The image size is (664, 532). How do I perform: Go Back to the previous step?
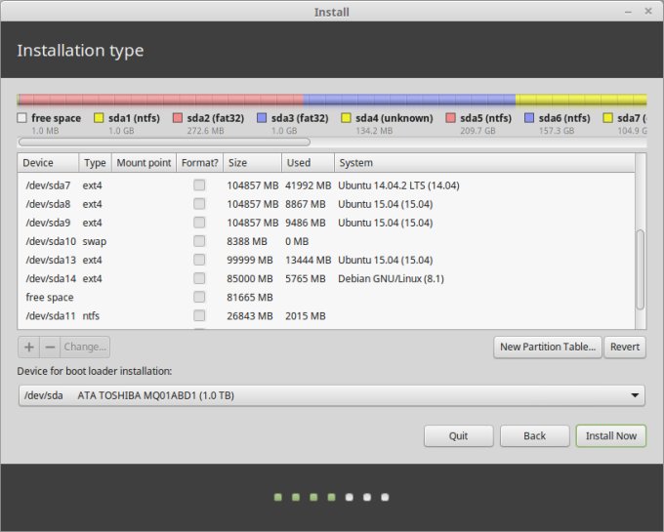[534, 436]
